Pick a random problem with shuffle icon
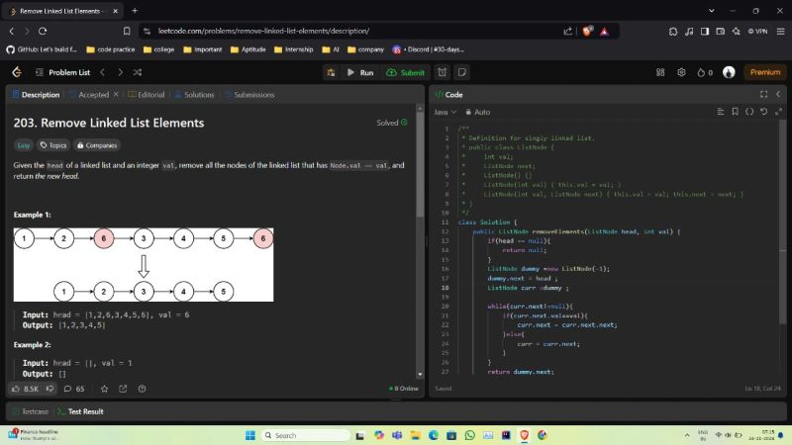The height and width of the screenshot is (445, 792). 137,72
